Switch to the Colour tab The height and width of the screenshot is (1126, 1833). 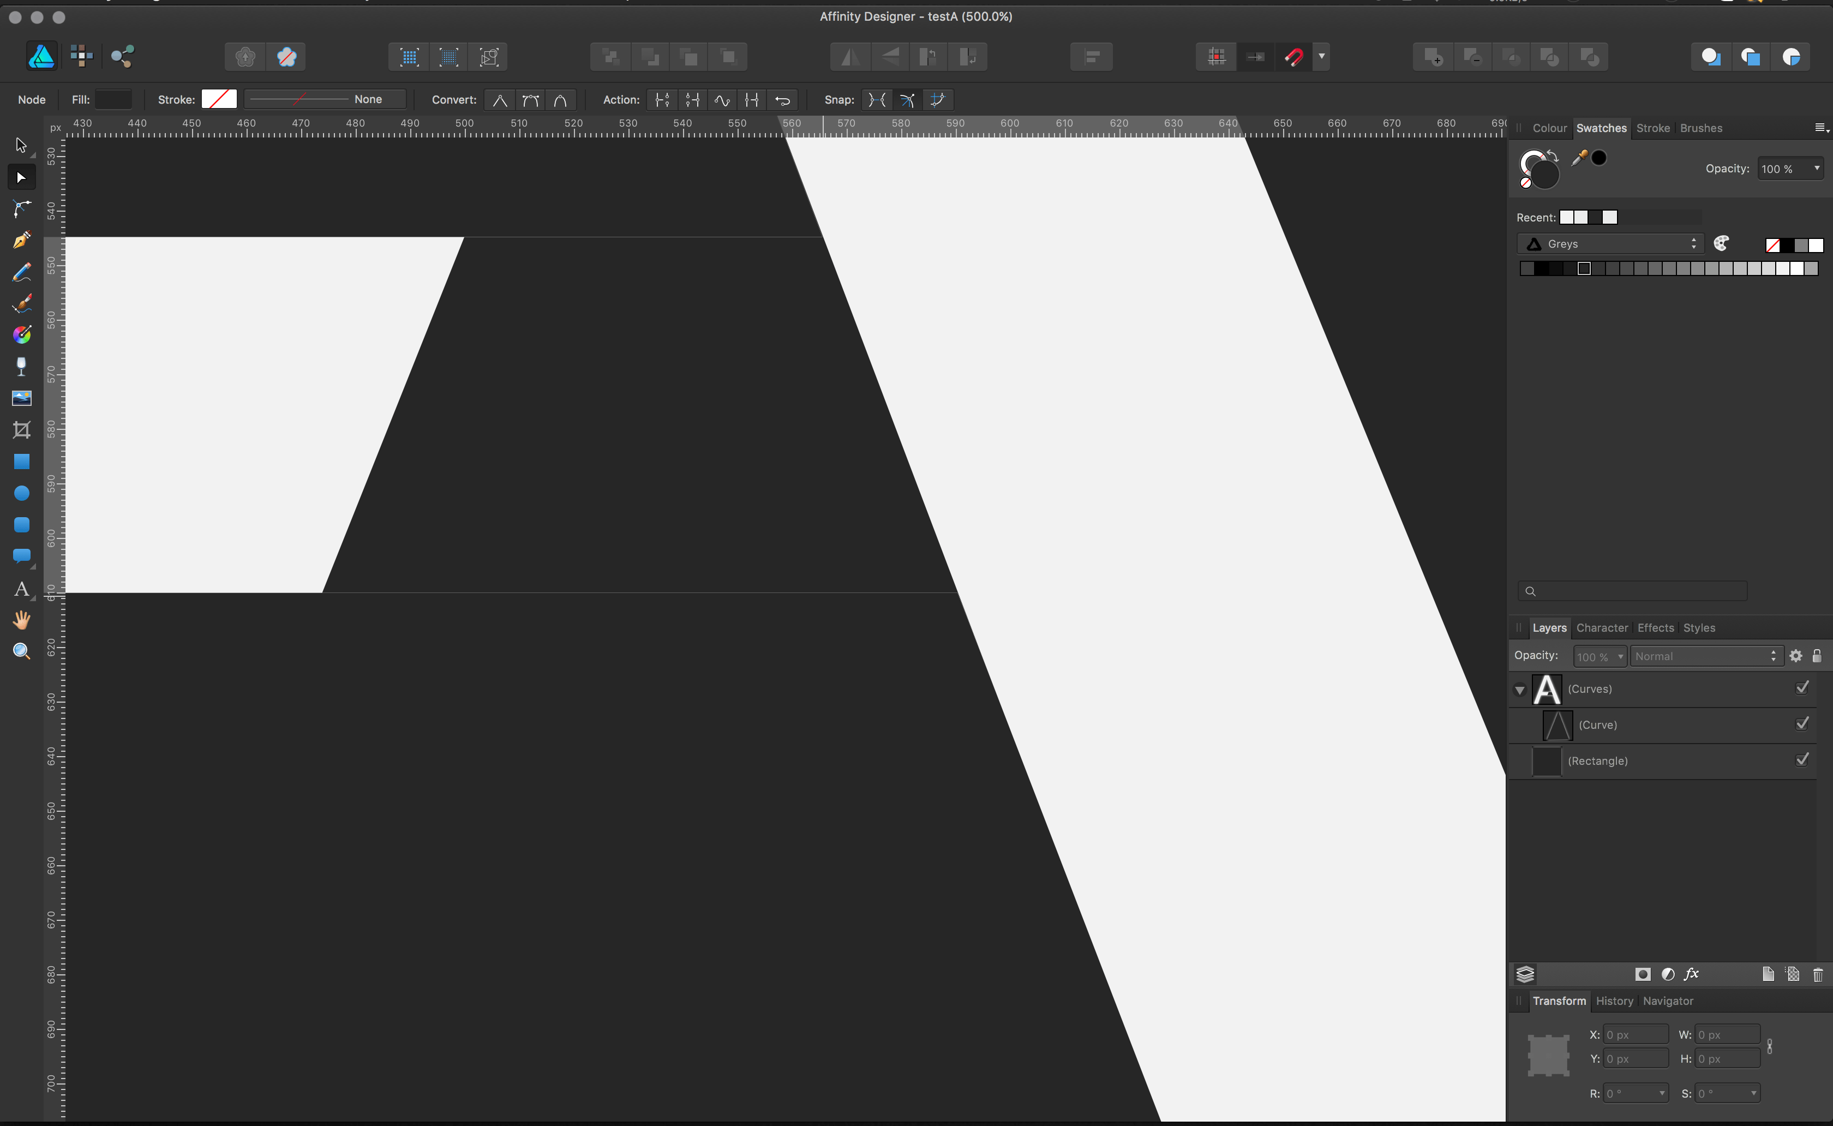[1549, 128]
